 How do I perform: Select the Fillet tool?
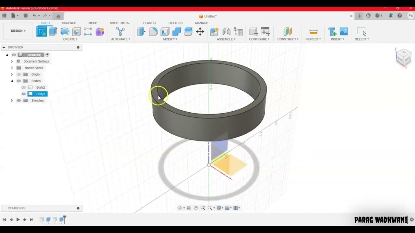[153, 31]
